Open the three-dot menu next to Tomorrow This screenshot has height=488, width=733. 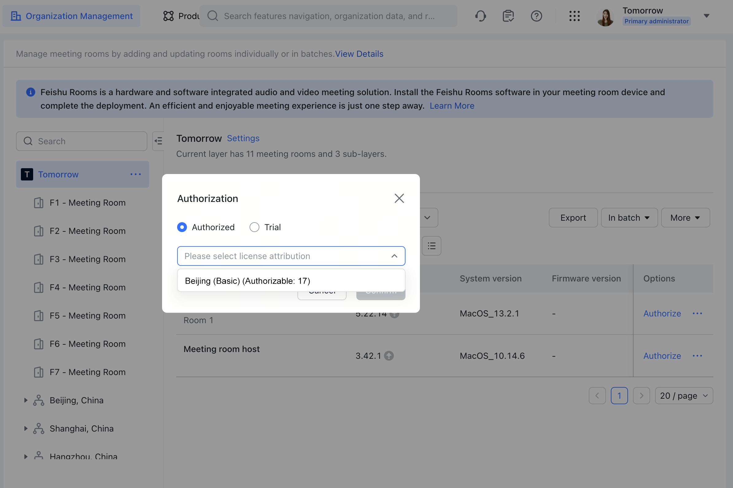[x=135, y=174]
